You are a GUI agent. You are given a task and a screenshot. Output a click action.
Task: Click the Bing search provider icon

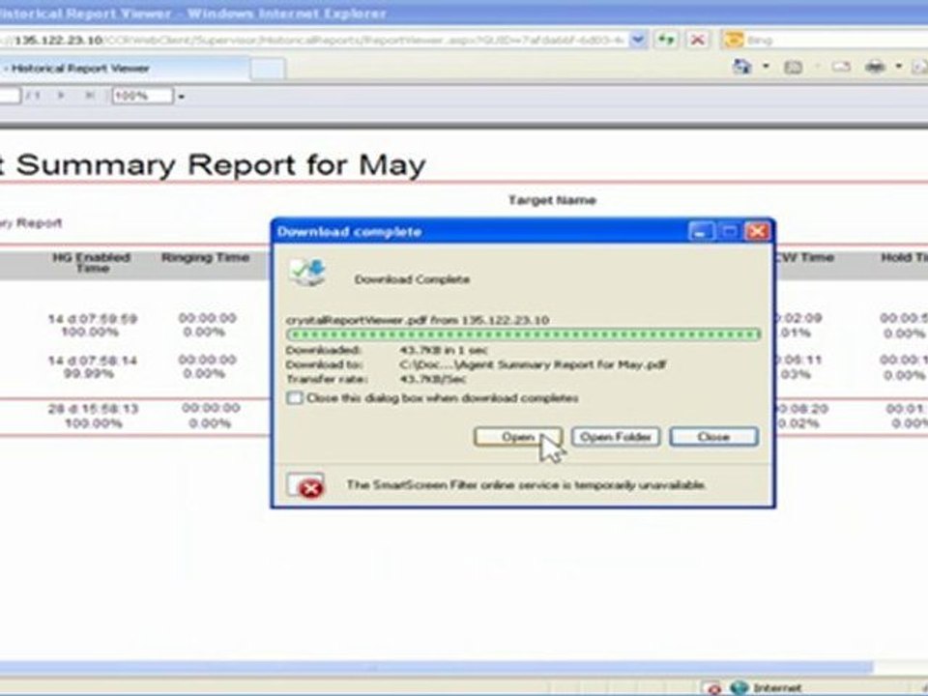tap(734, 40)
